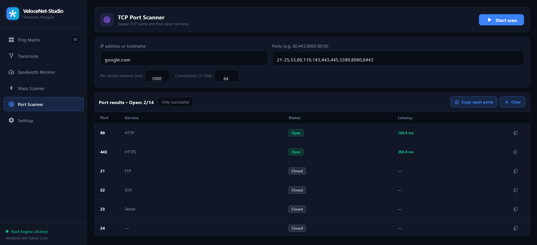Click the Ping Matrix grid icon
This screenshot has width=537, height=245.
point(11,40)
